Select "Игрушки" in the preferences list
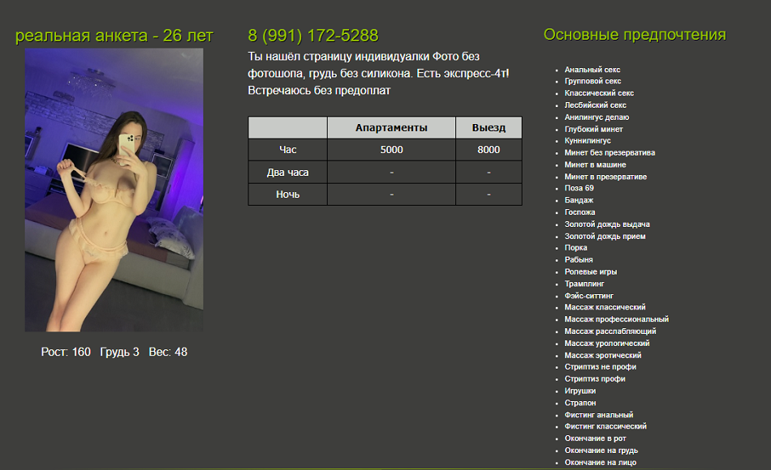 coord(580,391)
